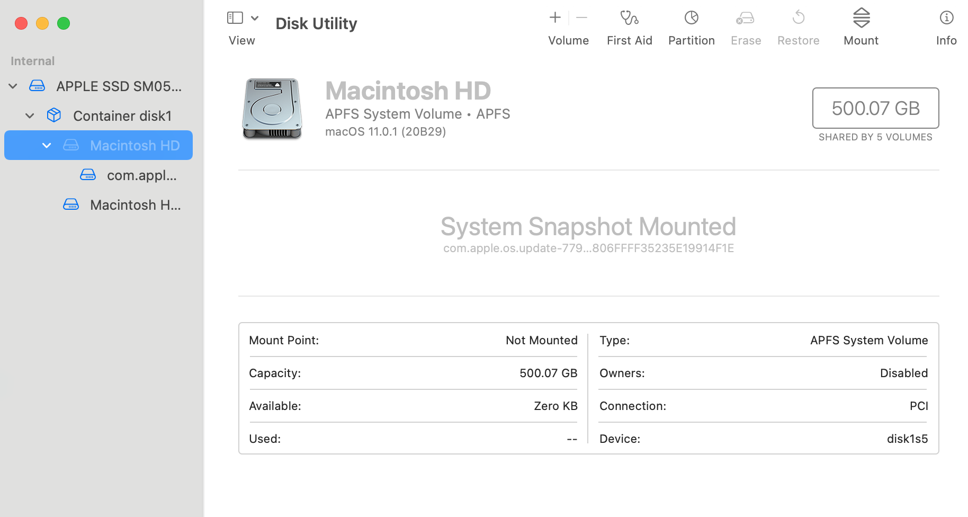
Task: Collapse the APPLE SSD SM05 disclosure triangle
Action: (x=12, y=86)
